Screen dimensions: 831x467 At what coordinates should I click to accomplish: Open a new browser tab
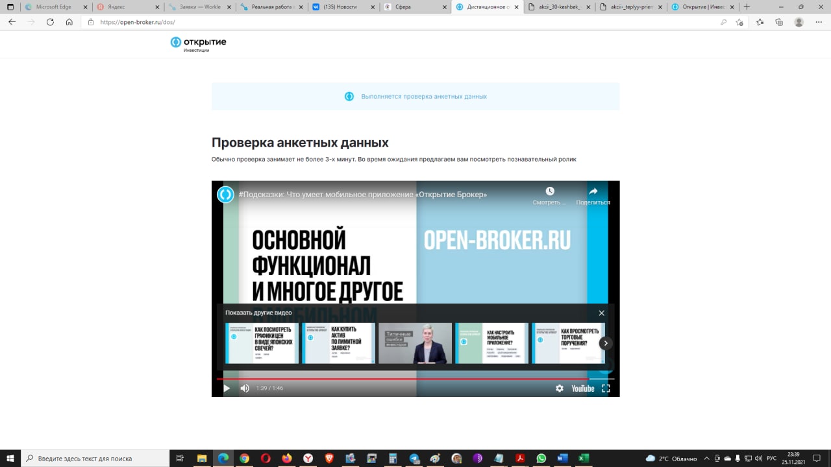tap(747, 6)
